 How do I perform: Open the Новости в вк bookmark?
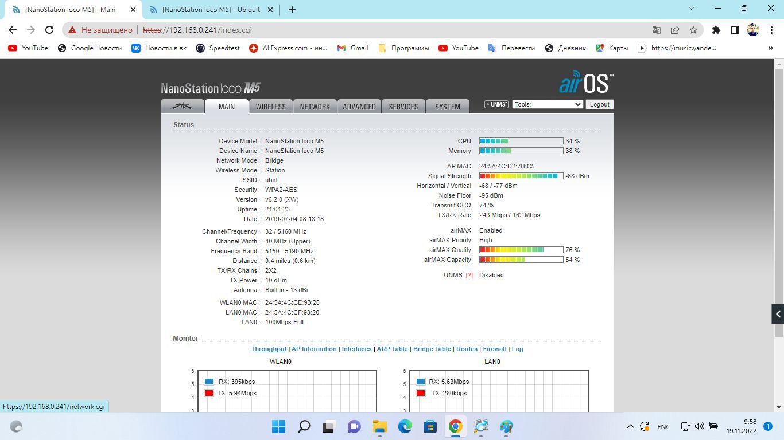[159, 48]
